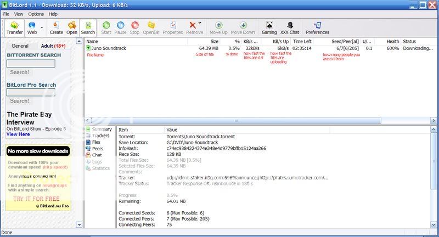
Task: Click the right arrow of horizontal scrollbar
Action: coord(434,121)
